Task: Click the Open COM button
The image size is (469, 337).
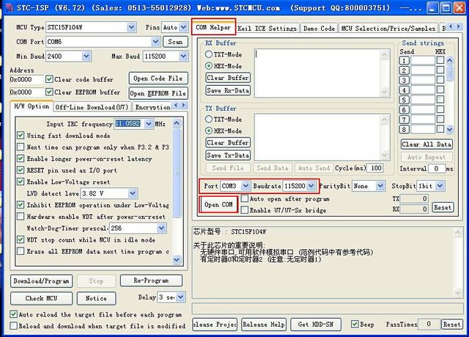Action: (218, 205)
